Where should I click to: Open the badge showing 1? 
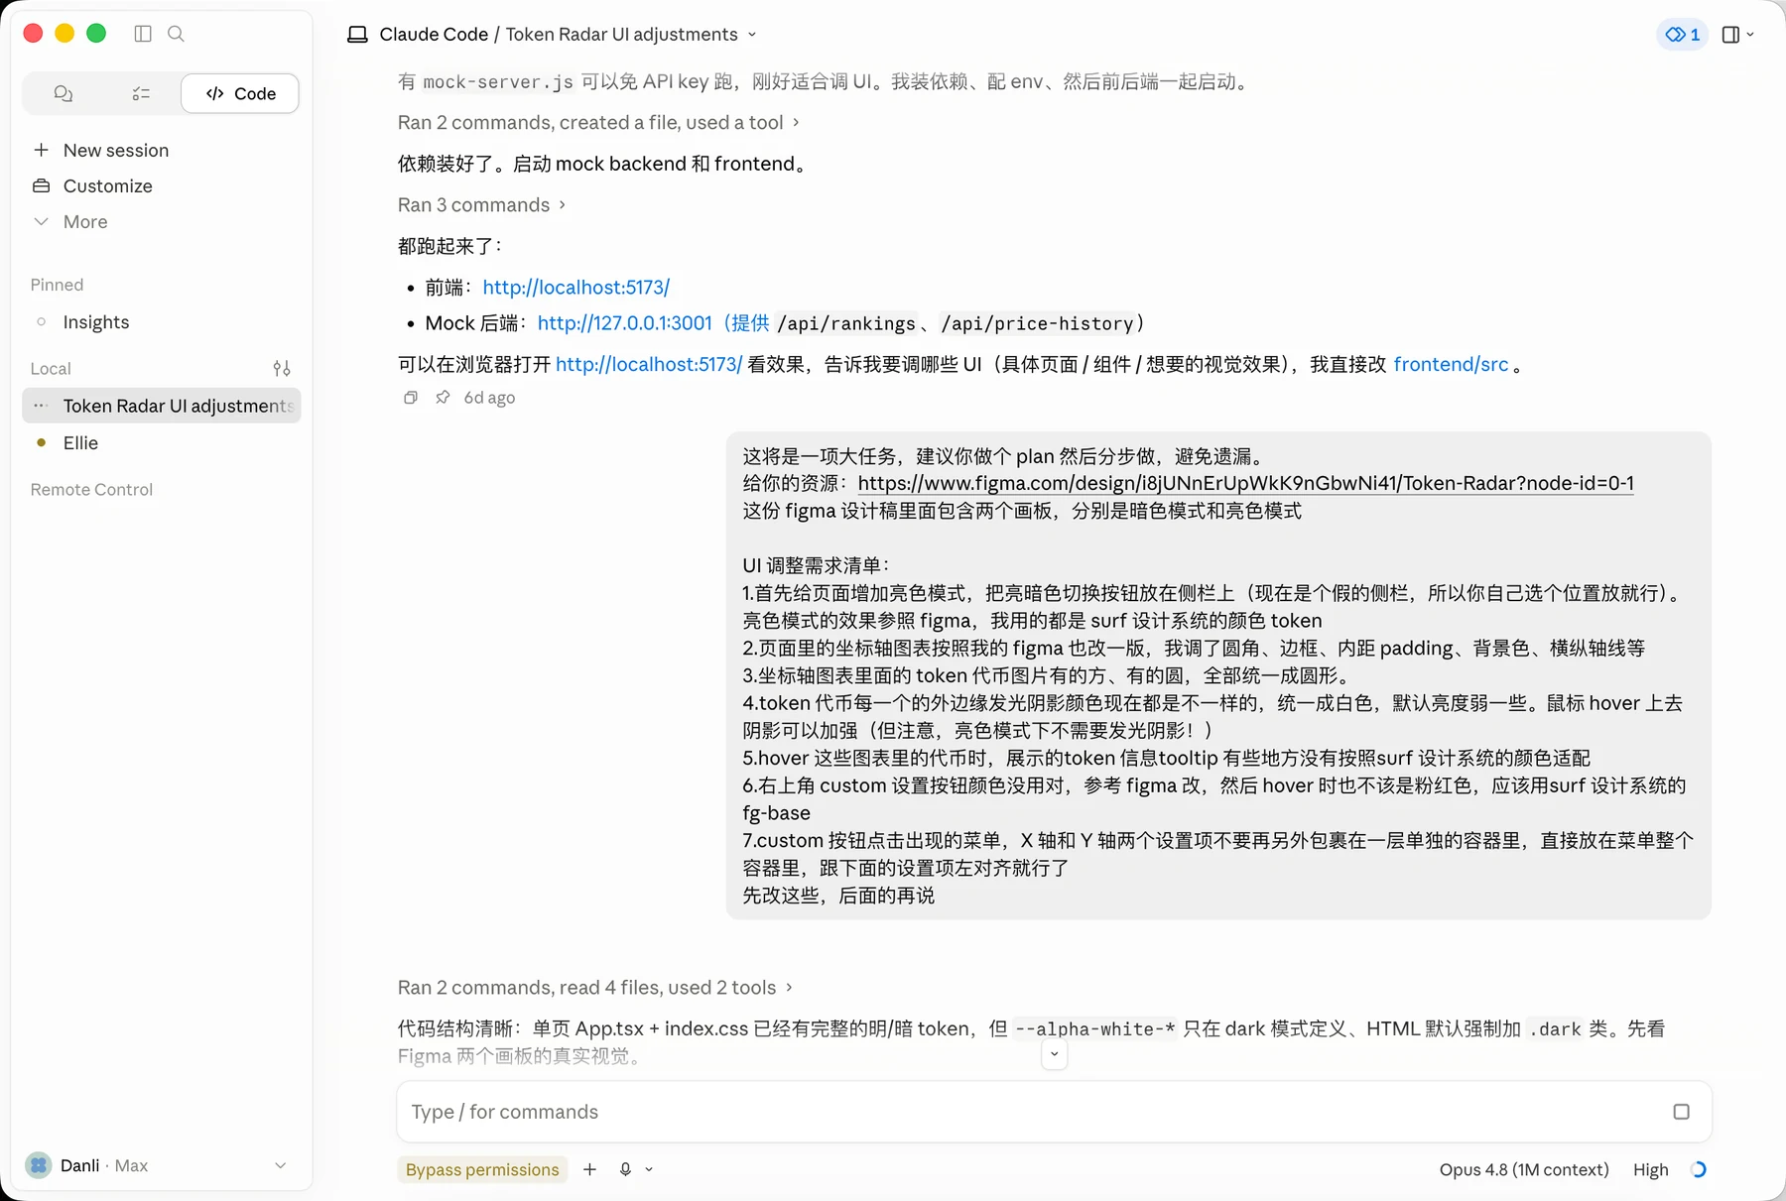(x=1682, y=35)
